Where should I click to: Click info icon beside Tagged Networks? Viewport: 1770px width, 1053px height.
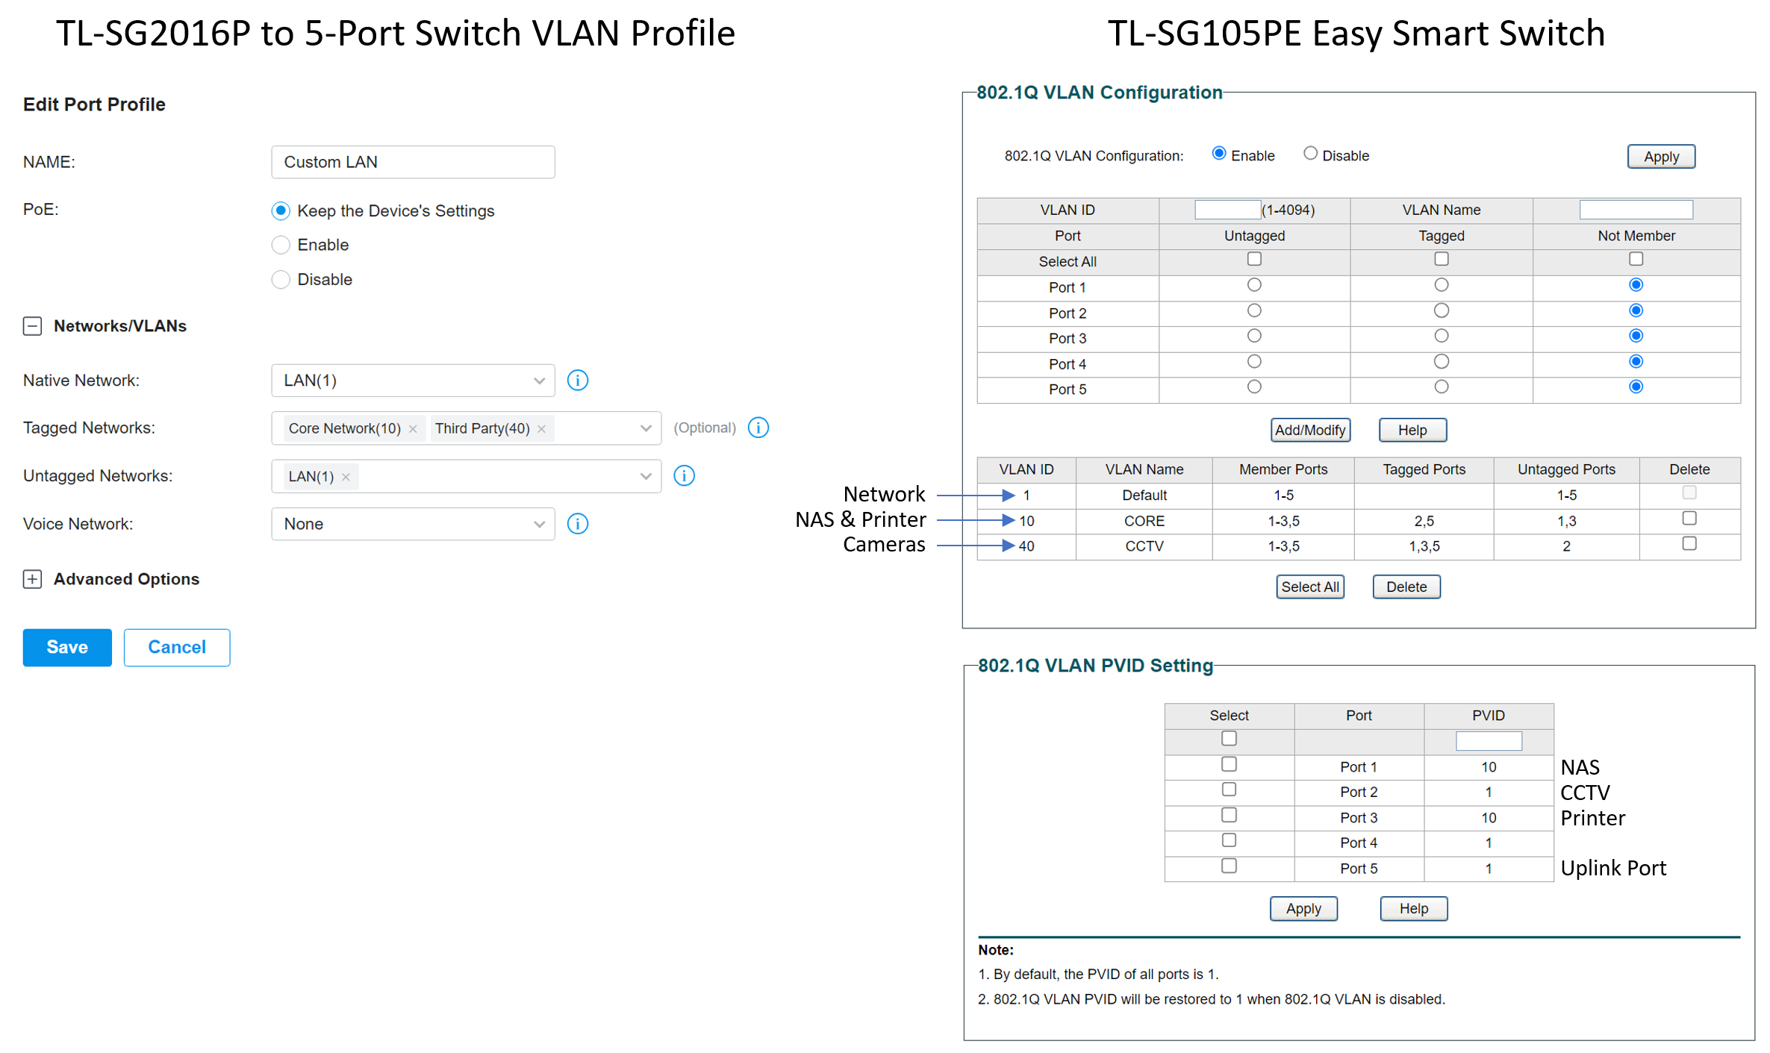pyautogui.click(x=758, y=428)
